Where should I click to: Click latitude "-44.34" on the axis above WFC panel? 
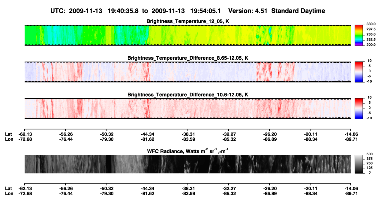[x=147, y=134]
